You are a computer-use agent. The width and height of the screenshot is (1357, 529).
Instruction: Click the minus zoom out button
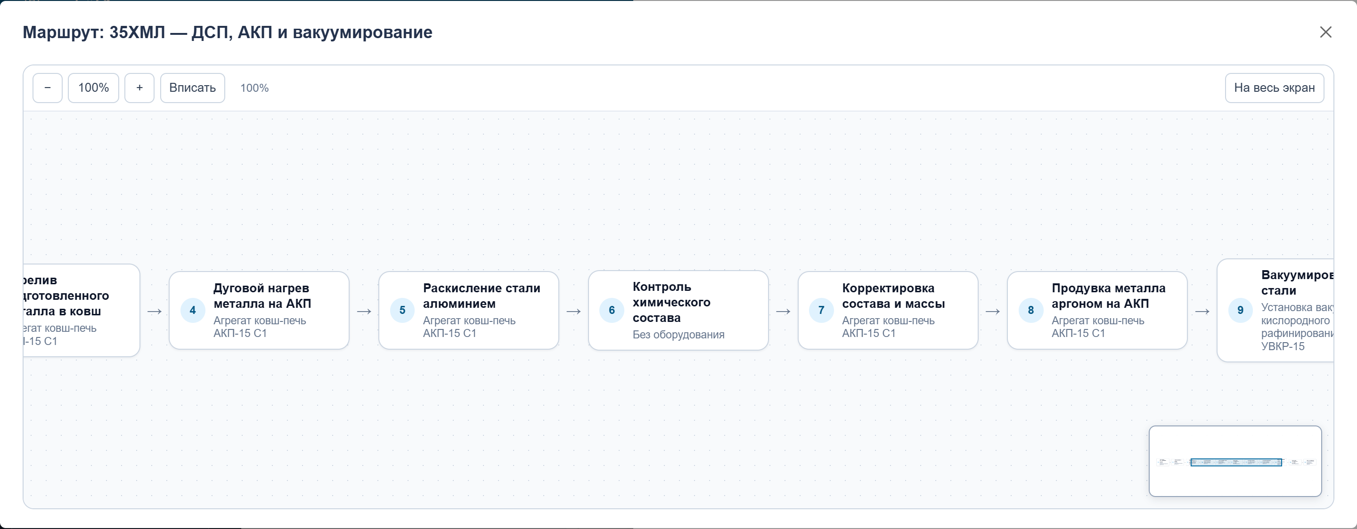click(x=48, y=88)
